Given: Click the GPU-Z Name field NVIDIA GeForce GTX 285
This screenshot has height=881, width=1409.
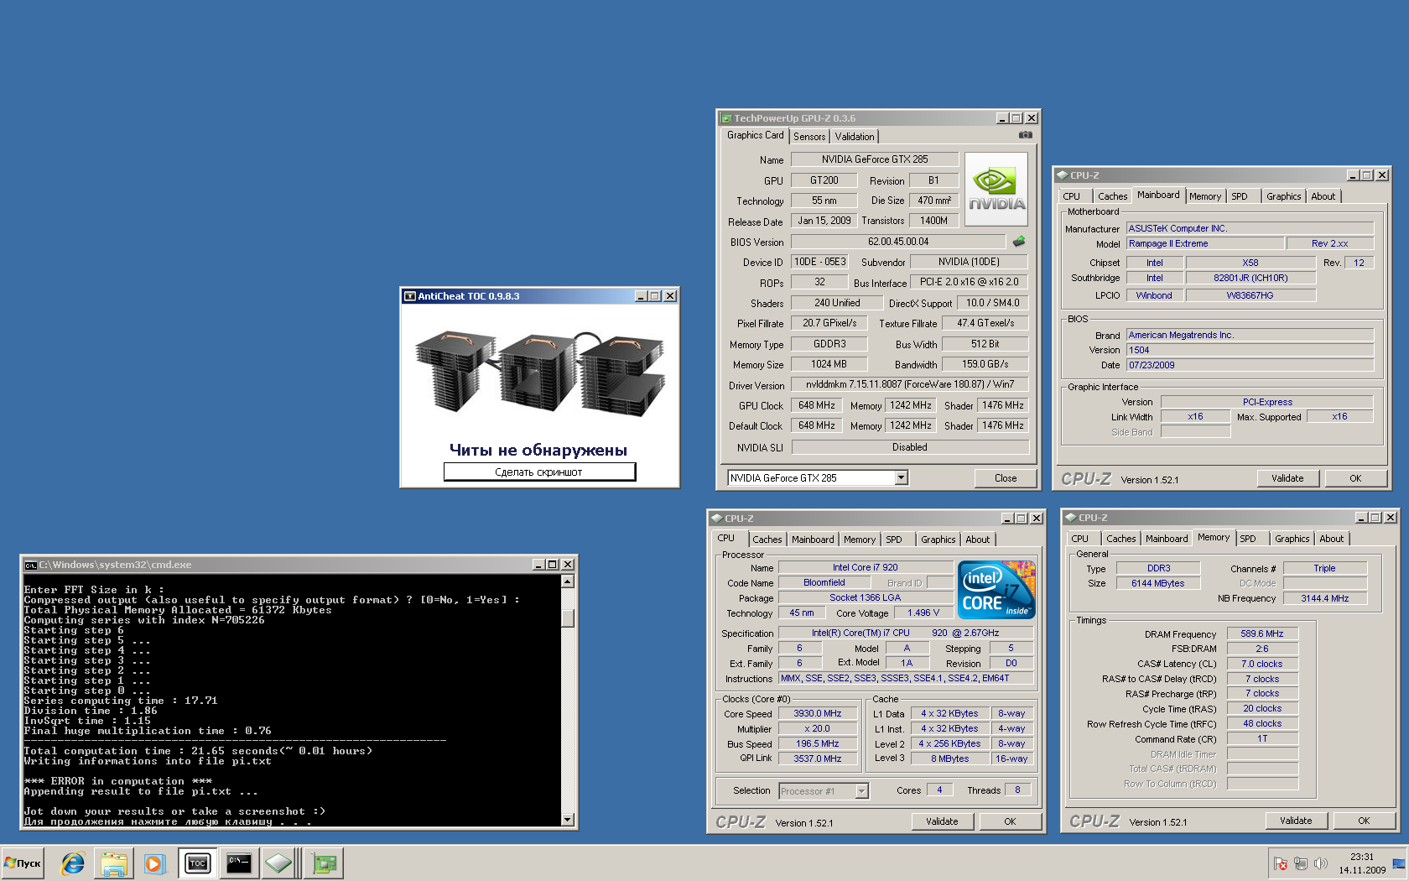Looking at the screenshot, I should (x=875, y=159).
